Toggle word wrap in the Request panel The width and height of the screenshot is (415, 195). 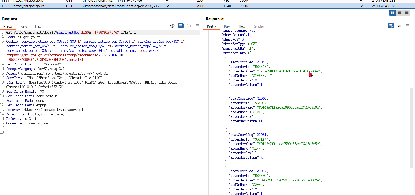[181, 26]
